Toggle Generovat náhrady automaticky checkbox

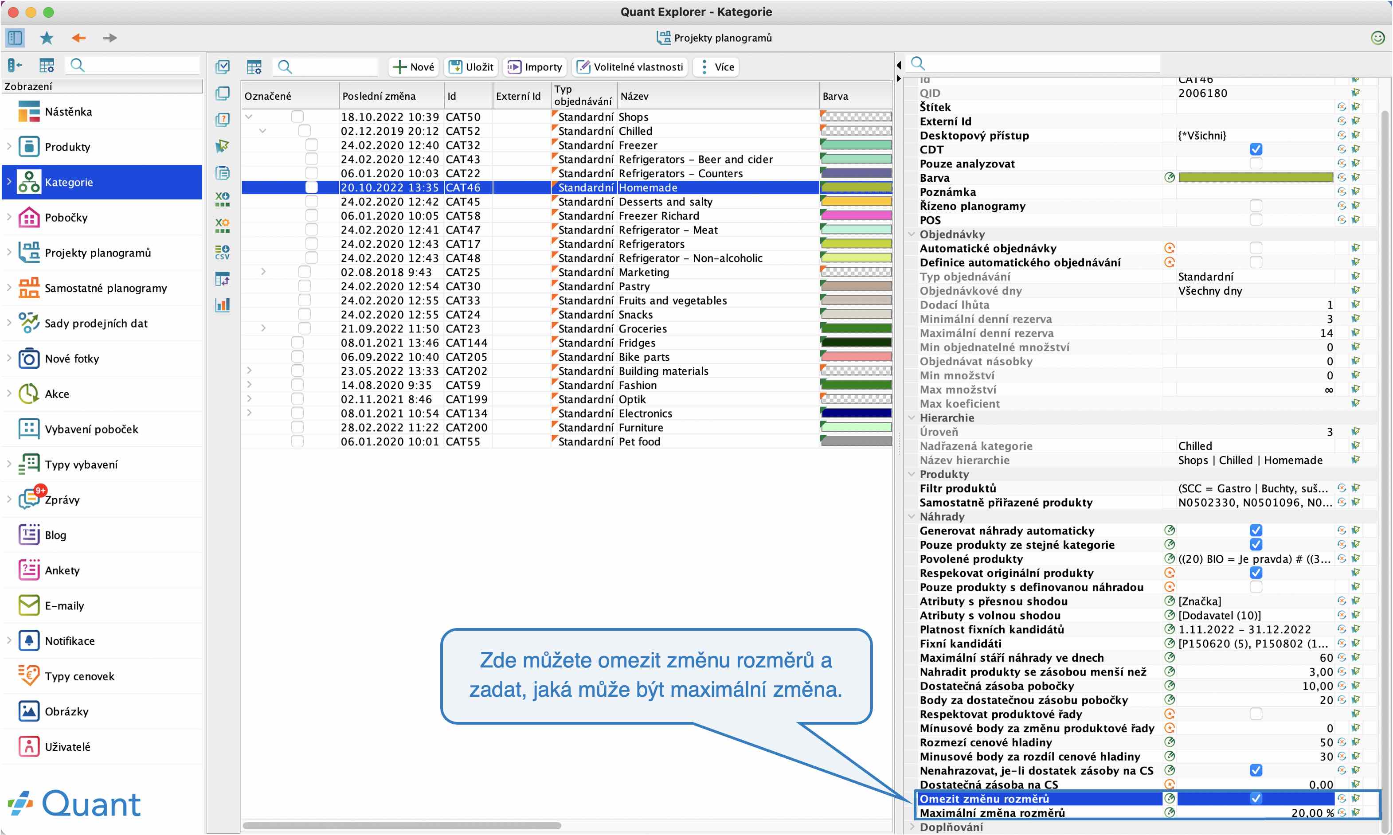click(1256, 530)
